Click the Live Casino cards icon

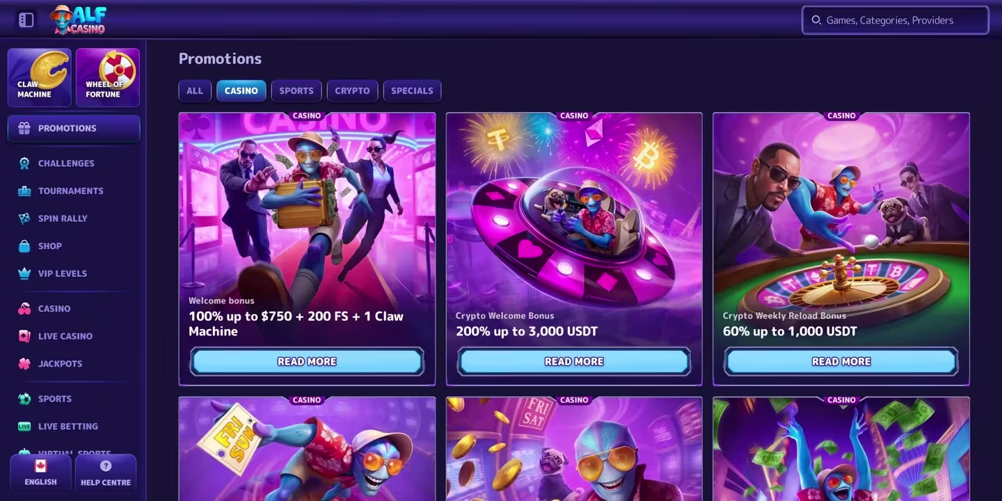click(24, 336)
